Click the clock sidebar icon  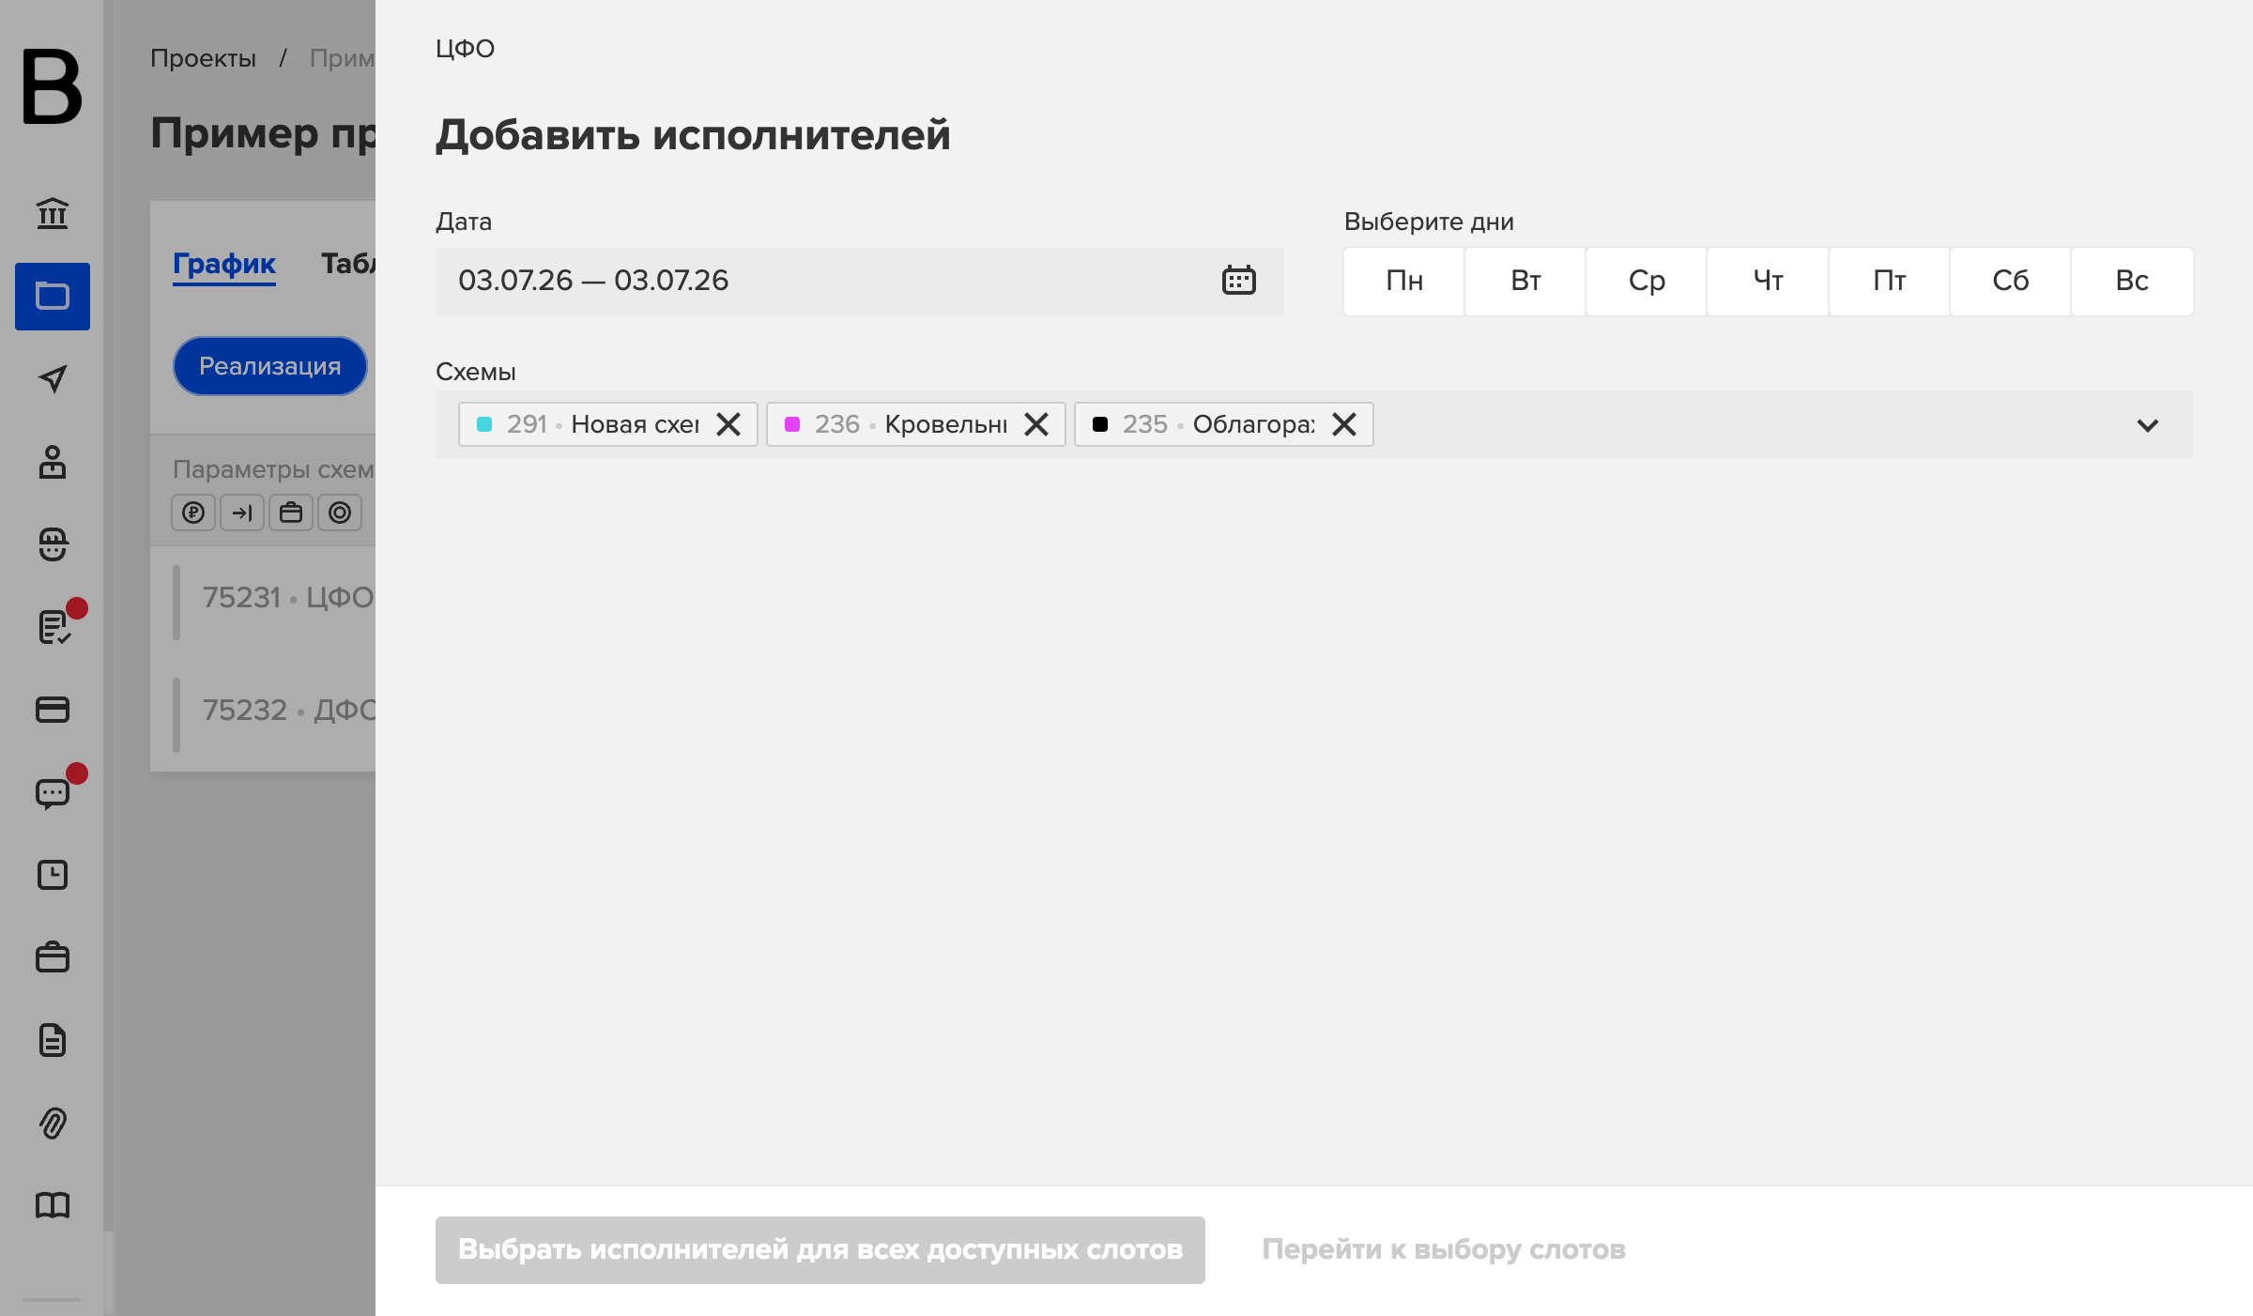pyautogui.click(x=53, y=875)
